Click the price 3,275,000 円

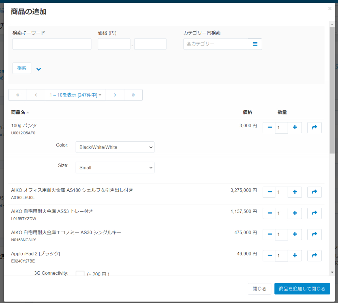[x=244, y=190]
